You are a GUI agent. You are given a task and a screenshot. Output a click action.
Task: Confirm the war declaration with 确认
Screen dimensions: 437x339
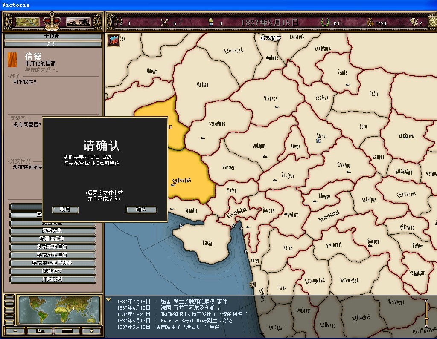pos(141,210)
